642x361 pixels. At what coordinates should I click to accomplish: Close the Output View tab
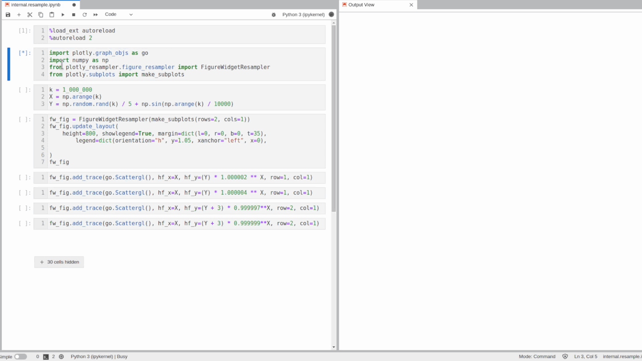pos(411,5)
